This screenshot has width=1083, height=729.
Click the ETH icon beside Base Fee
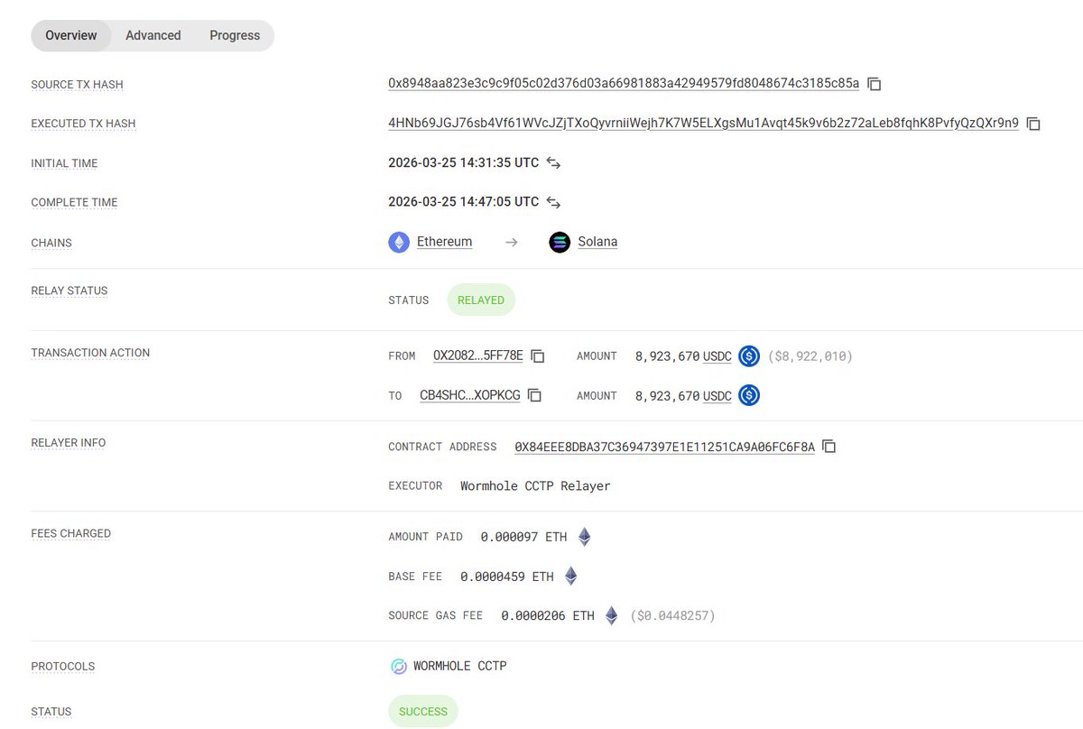570,576
